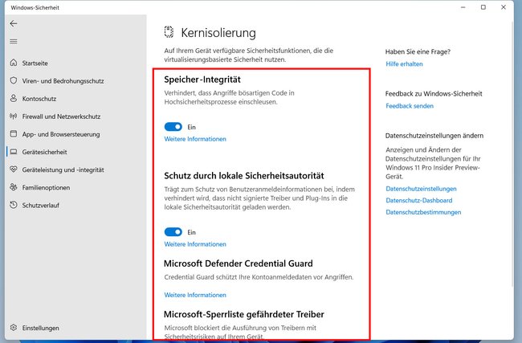This screenshot has height=343, width=522.
Task: Click the Kontoschutz person icon
Action: (x=14, y=98)
